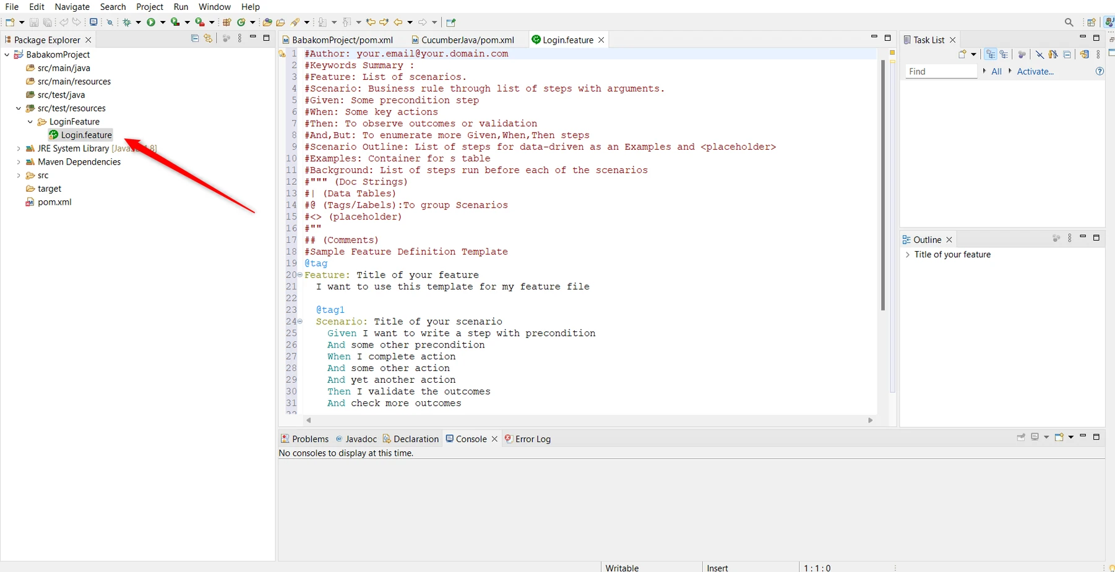The height and width of the screenshot is (572, 1115).
Task: Expand 'Title of your feature' in Outline
Action: 908,254
